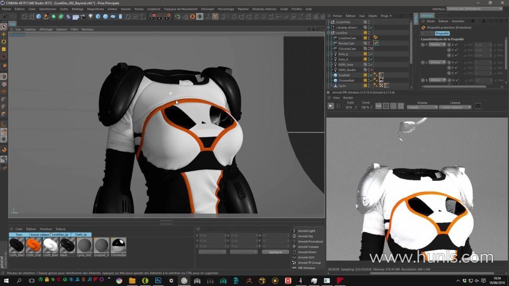Open the IPR Display dropdown
Viewport: 509px width, 286px height.
[x=423, y=107]
